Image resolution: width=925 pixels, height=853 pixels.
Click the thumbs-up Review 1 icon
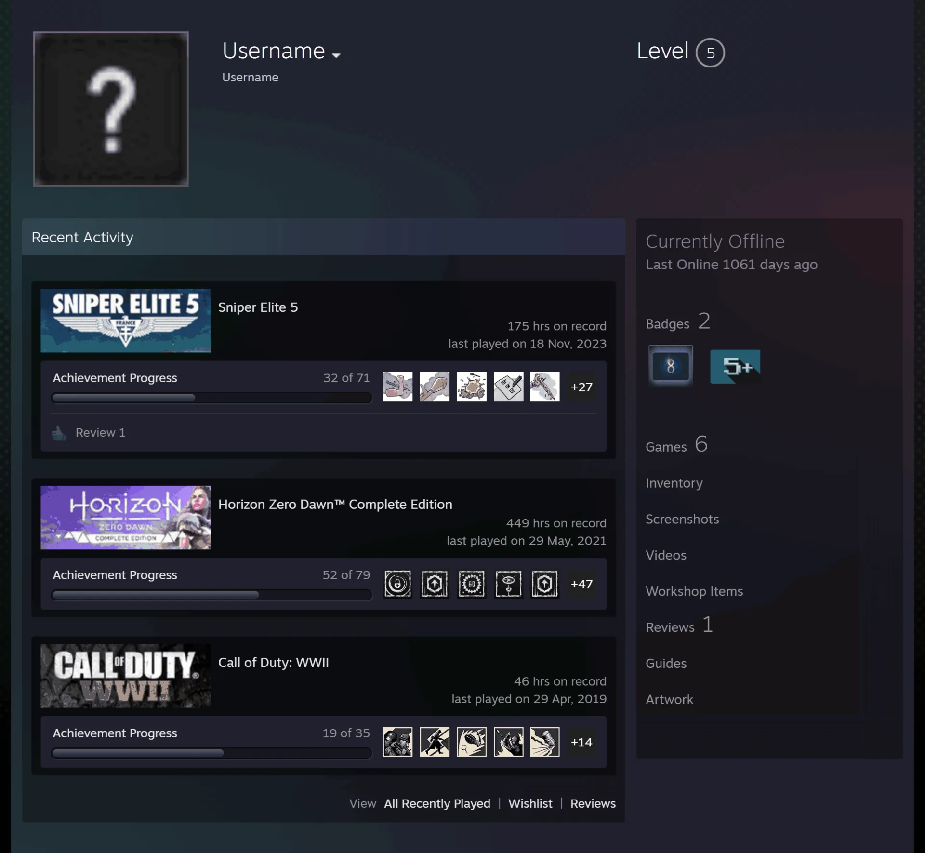[59, 433]
